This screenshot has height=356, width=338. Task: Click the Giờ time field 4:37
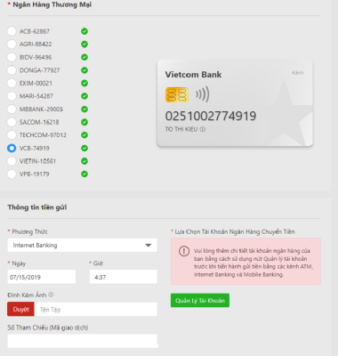tap(124, 277)
